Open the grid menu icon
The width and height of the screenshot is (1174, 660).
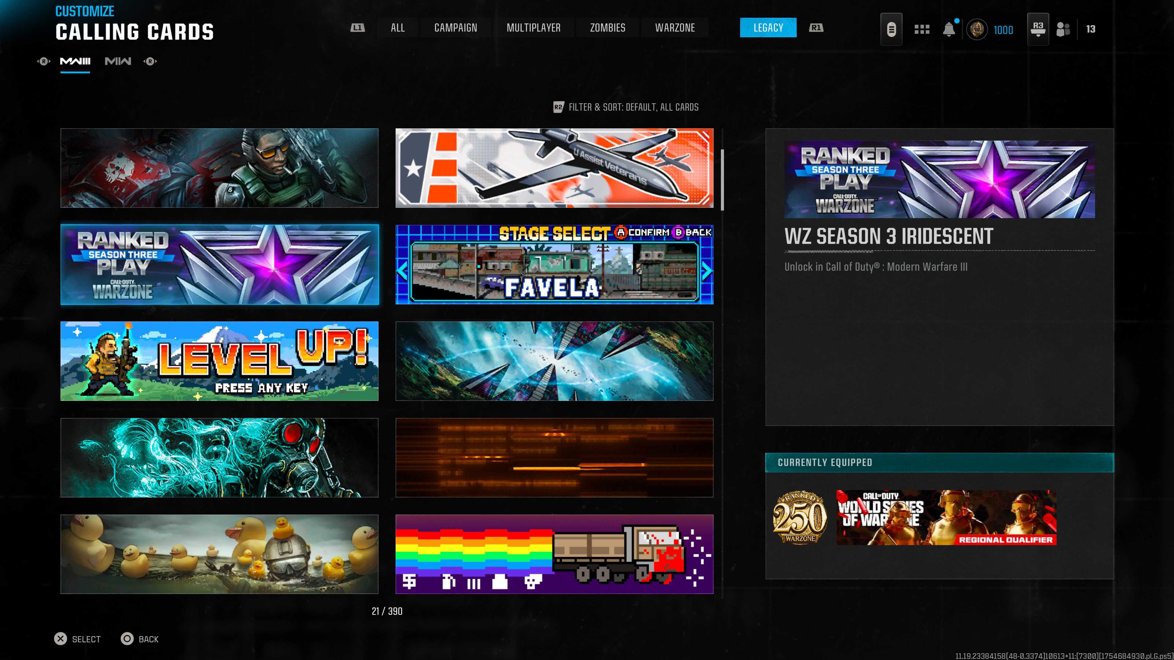point(921,29)
